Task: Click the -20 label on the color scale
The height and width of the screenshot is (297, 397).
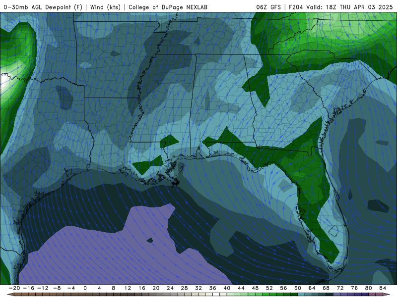Action: pos(14,288)
